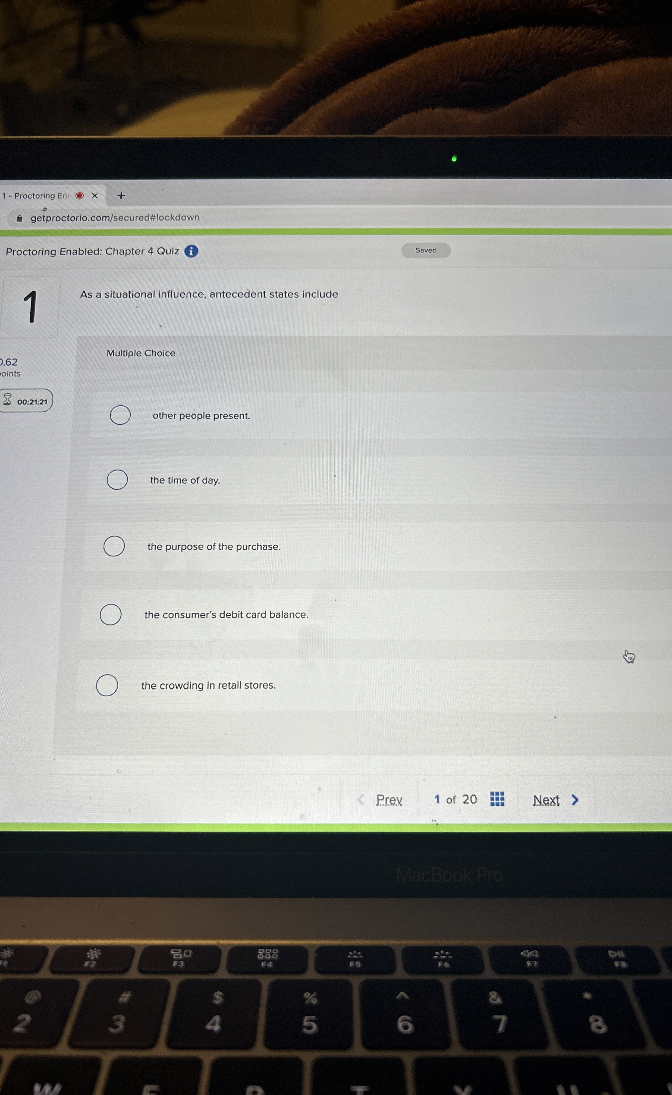Close the Proctoring browser tab
Screen dimensions: 672x1095
pyautogui.click(x=95, y=196)
